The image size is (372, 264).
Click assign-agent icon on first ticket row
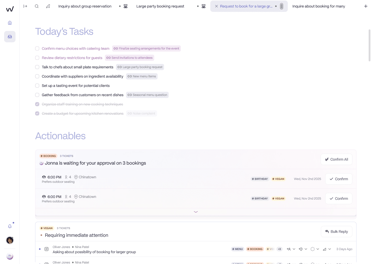click(x=289, y=249)
